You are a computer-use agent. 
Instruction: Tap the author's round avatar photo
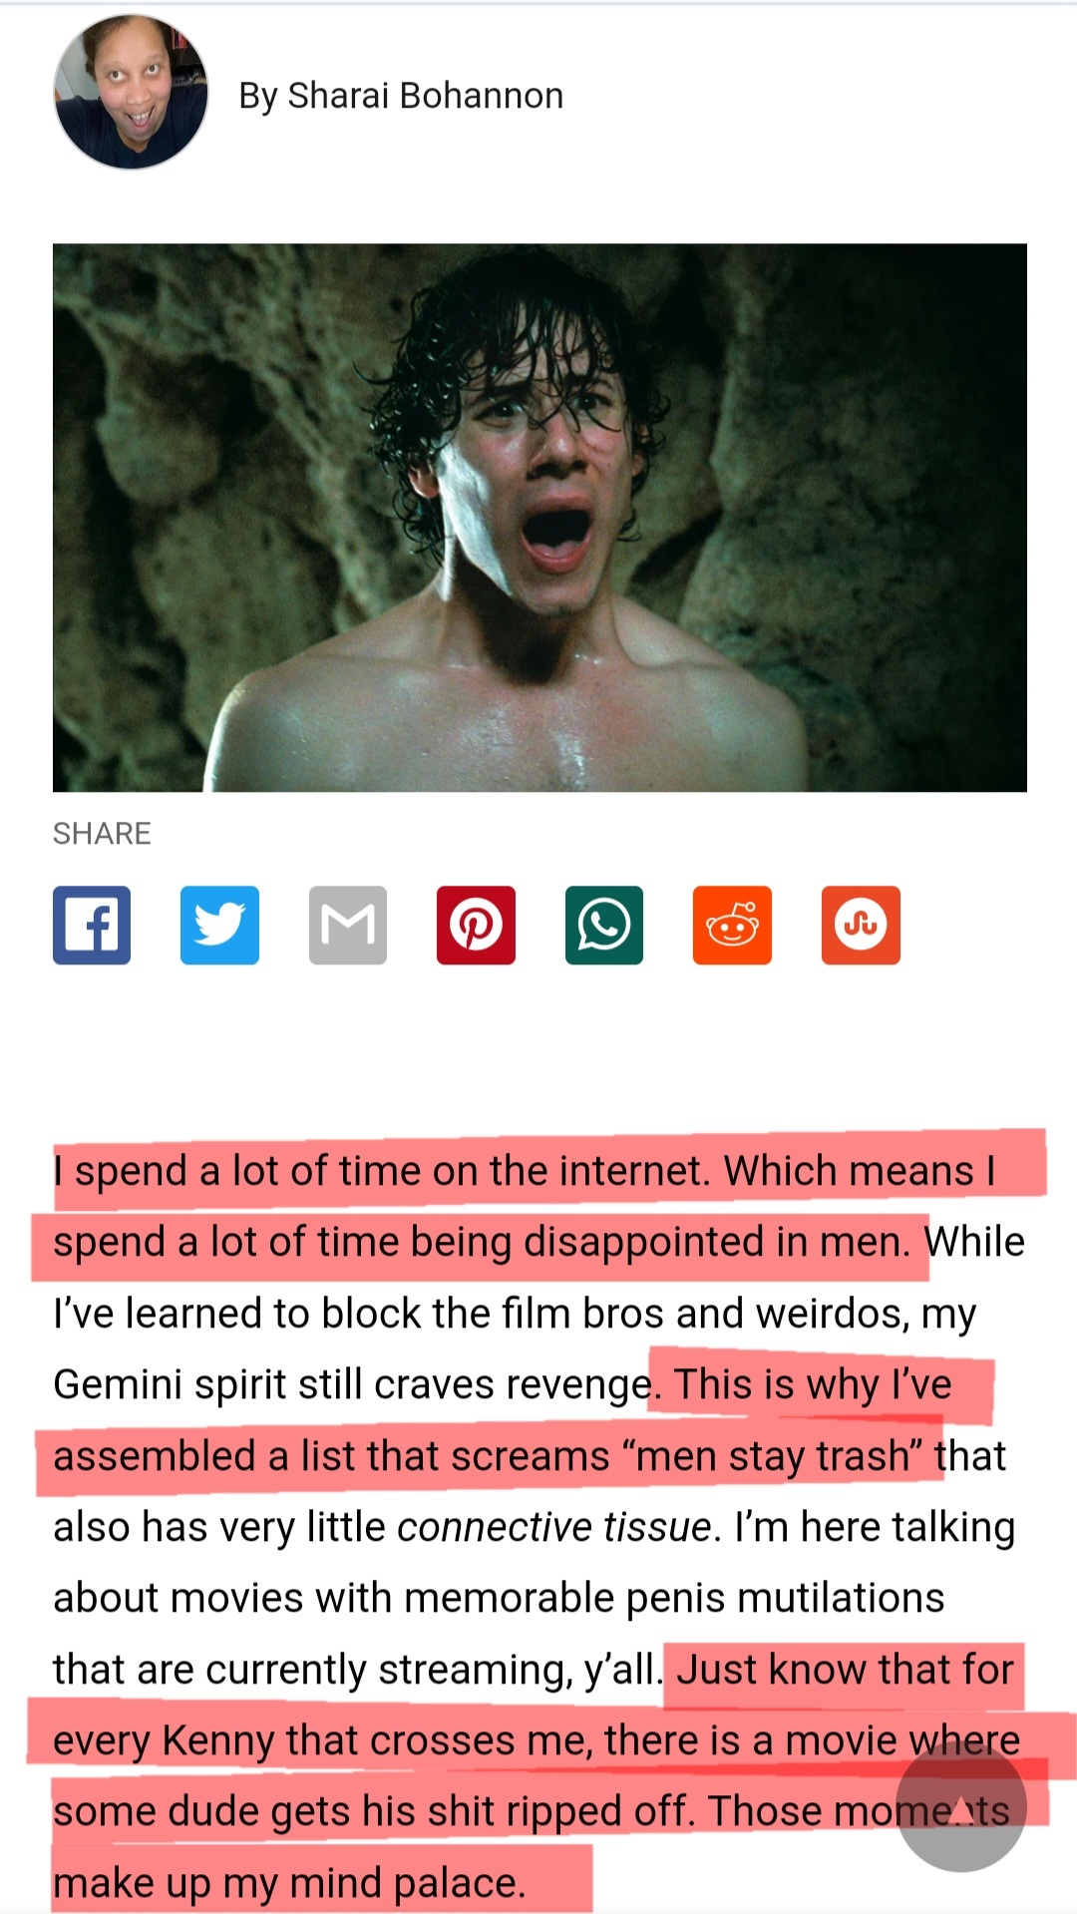click(131, 92)
